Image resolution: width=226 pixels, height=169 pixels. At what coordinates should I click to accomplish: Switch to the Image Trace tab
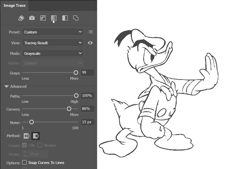[15, 6]
